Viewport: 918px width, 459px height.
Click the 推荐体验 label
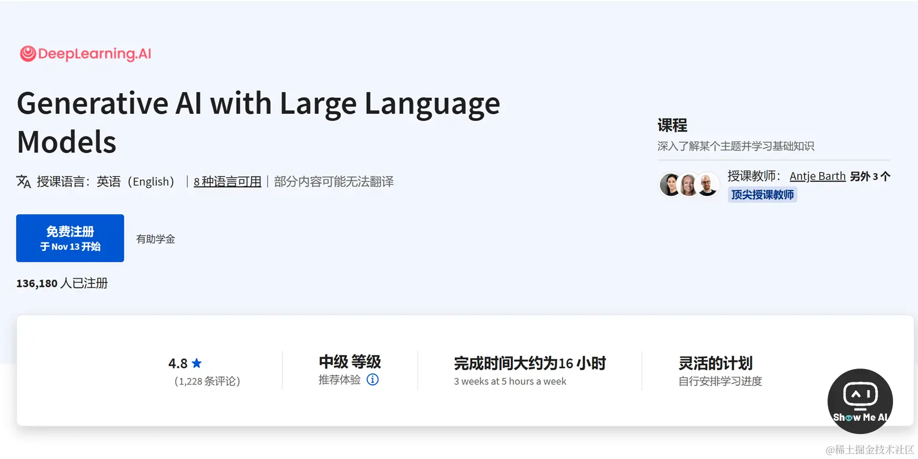point(340,380)
